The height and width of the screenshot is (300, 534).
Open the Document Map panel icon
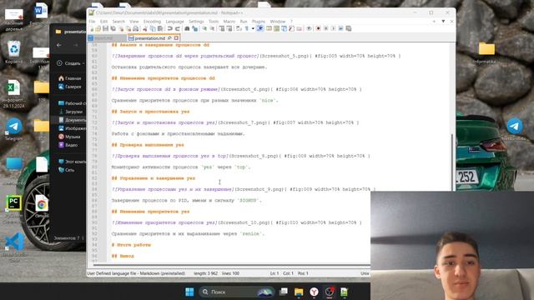pyautogui.click(x=276, y=28)
